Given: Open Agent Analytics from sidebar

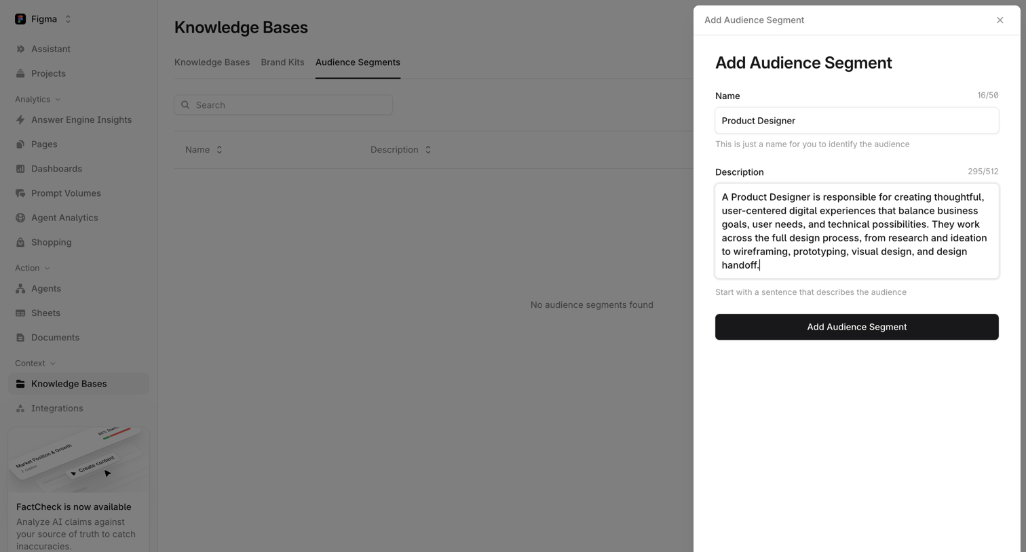Looking at the screenshot, I should tap(64, 218).
